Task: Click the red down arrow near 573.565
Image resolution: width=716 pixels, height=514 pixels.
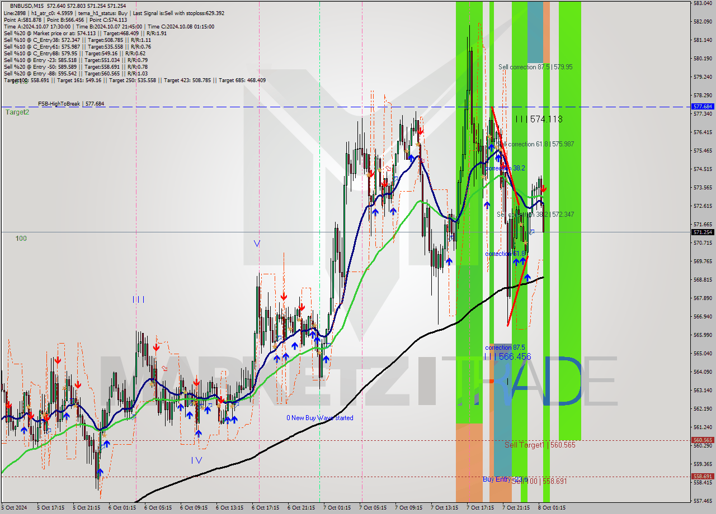Action: click(544, 189)
